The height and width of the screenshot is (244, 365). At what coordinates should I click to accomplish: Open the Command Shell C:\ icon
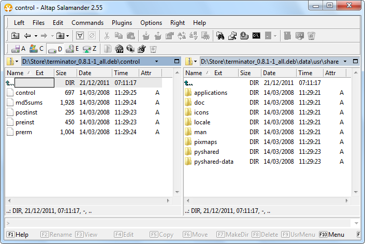256,36
